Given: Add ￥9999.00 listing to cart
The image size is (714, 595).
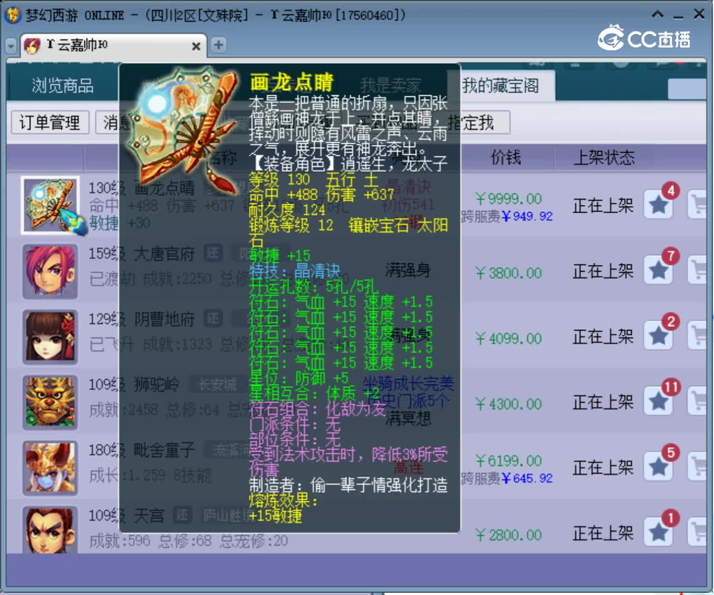Looking at the screenshot, I should [698, 204].
